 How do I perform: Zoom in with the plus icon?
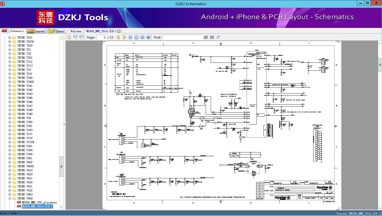tap(148, 37)
